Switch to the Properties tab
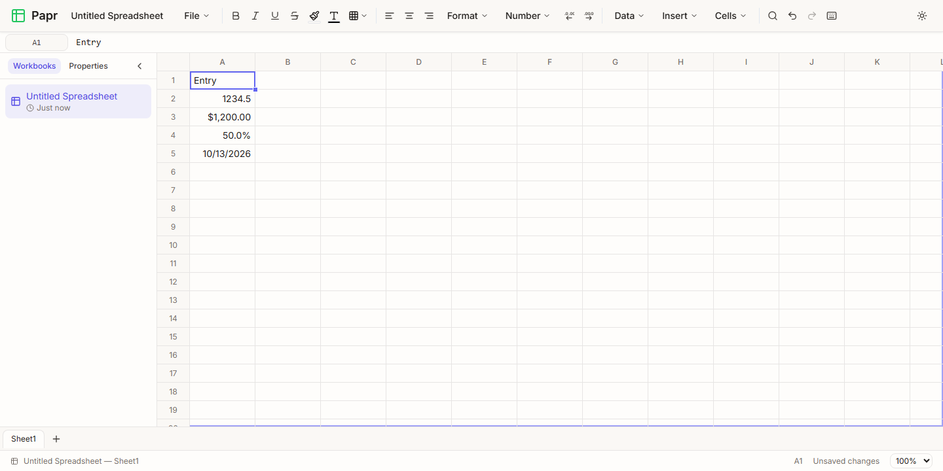 88,66
